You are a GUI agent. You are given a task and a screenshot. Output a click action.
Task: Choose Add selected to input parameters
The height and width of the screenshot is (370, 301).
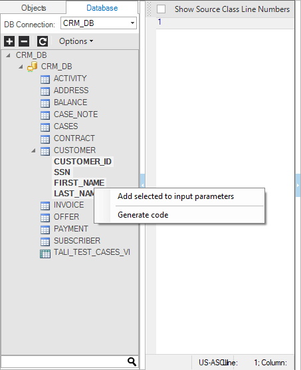175,196
